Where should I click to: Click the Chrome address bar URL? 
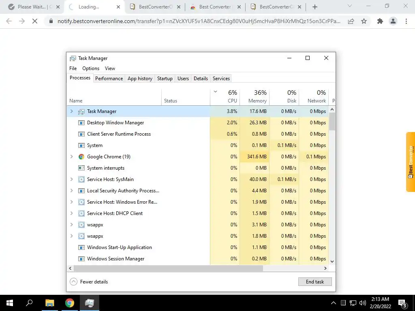click(199, 21)
